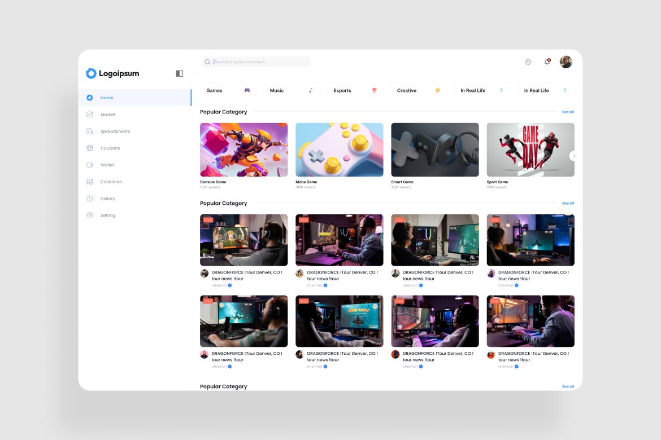661x440 pixels.
Task: Click the Logoipsum logo icon
Action: click(x=91, y=73)
